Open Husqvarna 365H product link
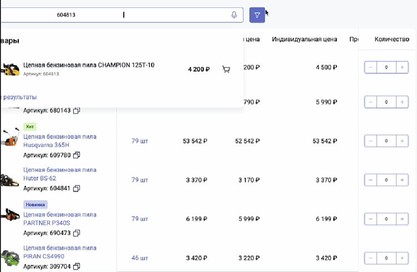Screen dimensions: 417x272 click(59, 141)
